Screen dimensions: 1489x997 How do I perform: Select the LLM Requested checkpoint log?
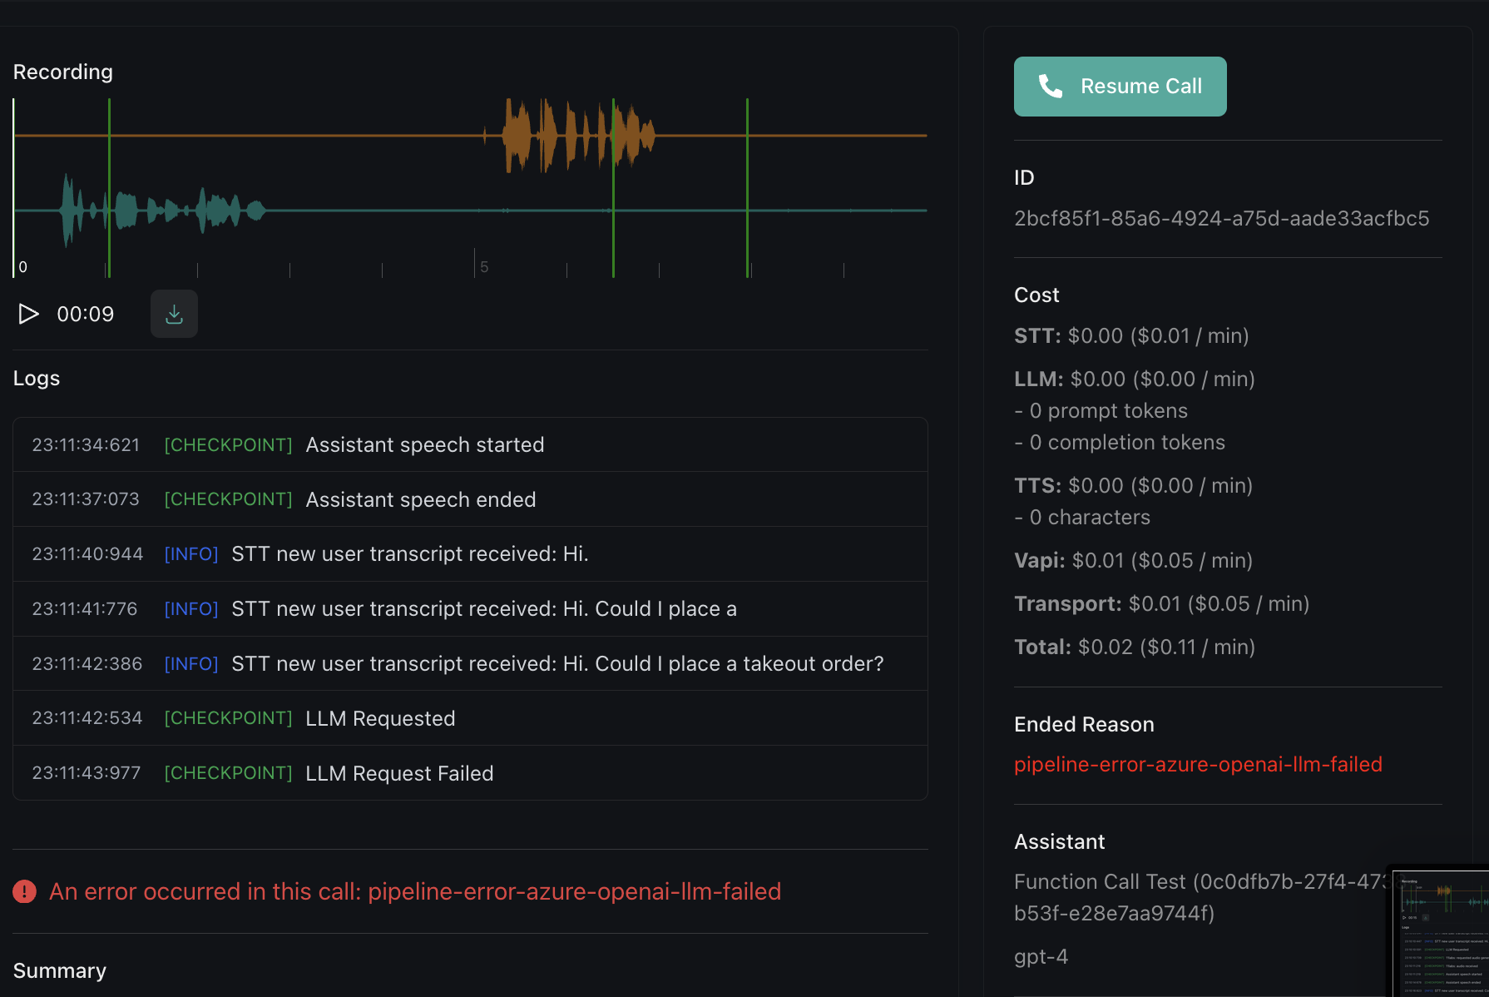click(x=470, y=718)
